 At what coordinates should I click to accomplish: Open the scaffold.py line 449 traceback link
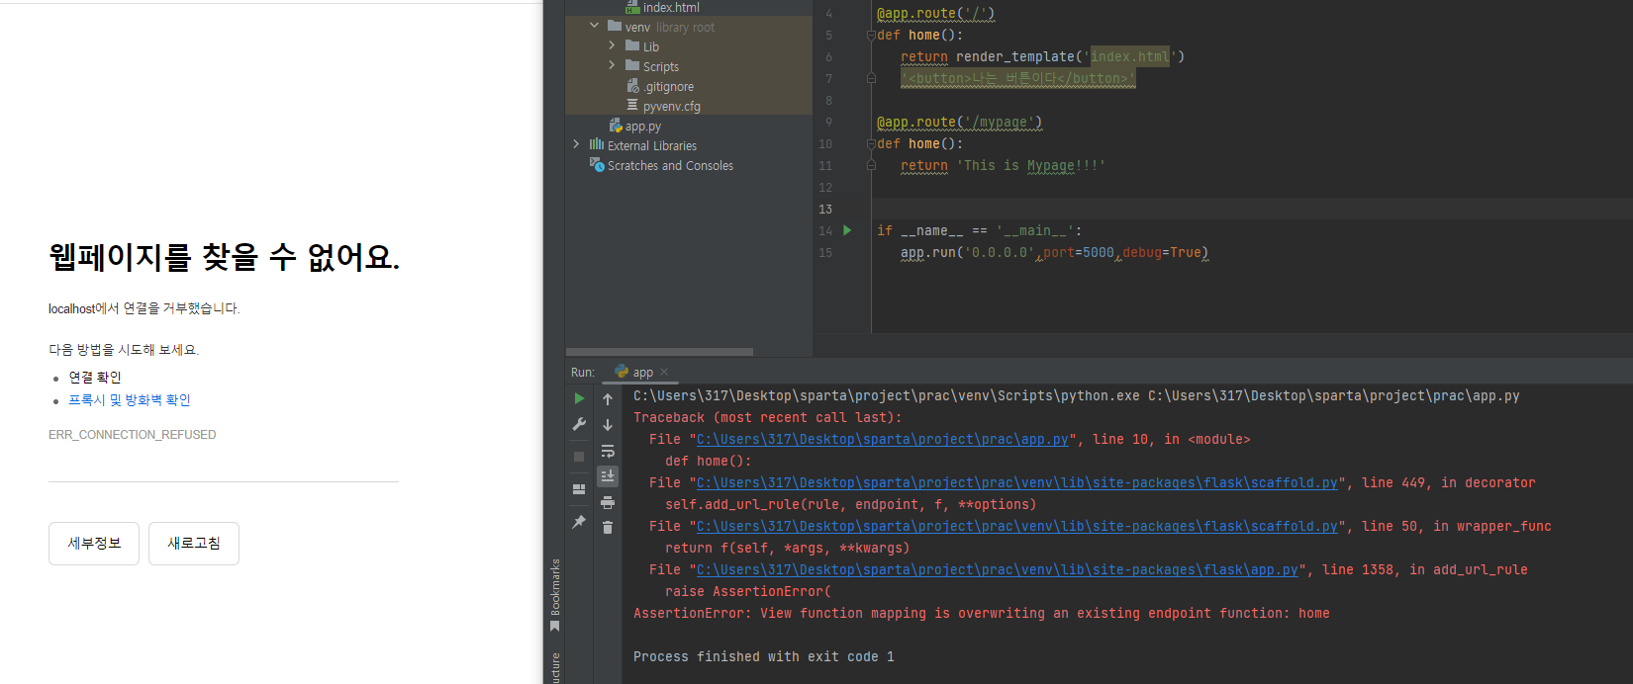pyautogui.click(x=1017, y=483)
